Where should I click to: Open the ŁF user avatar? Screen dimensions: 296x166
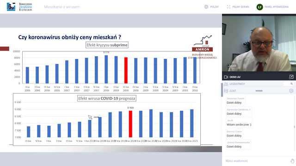click(259, 7)
